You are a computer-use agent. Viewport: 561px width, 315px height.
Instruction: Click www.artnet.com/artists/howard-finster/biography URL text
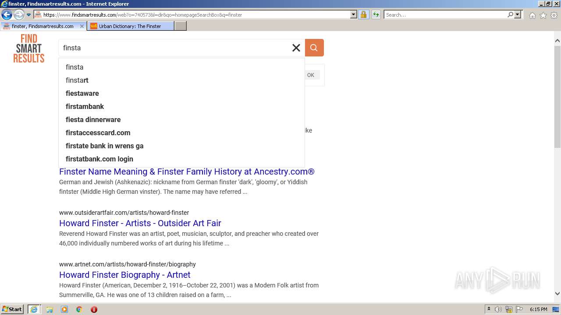tap(128, 264)
